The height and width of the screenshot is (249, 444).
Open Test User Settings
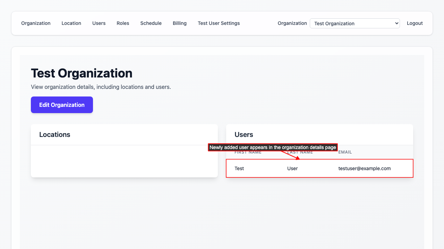click(219, 23)
